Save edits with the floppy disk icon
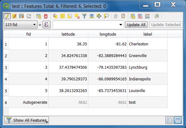 tap(22, 16)
